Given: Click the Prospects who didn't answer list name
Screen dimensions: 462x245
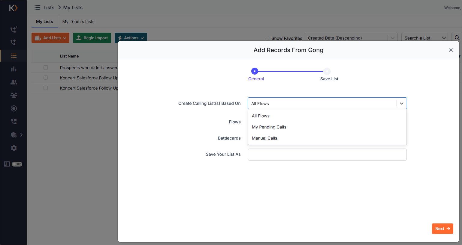Looking at the screenshot, I should (x=89, y=68).
